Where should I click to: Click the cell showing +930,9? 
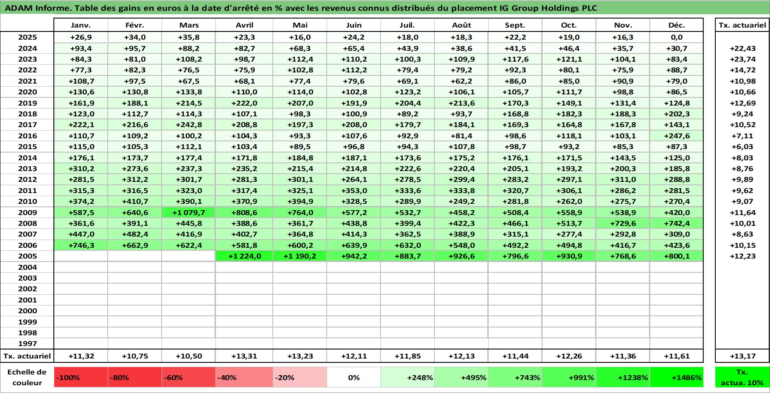pos(569,256)
